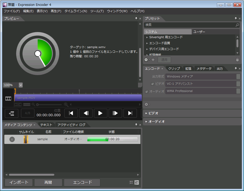This screenshot has height=191, width=244.
Task: Expand the エンコード品質 preset group
Action: point(147,43)
